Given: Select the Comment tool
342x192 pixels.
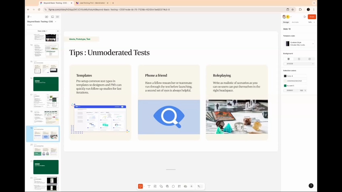Looking at the screenshot, I should point(173,186).
